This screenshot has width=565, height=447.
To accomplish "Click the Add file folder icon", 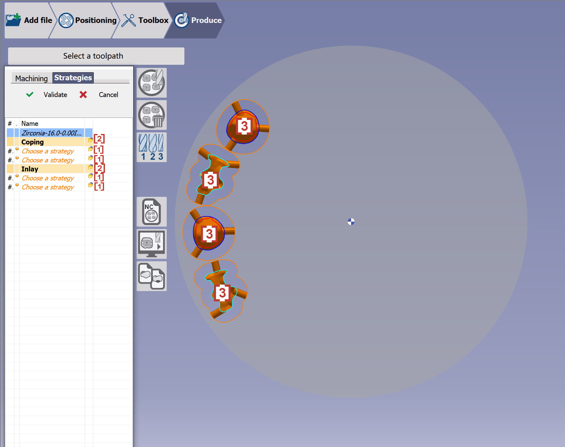I will [x=13, y=20].
